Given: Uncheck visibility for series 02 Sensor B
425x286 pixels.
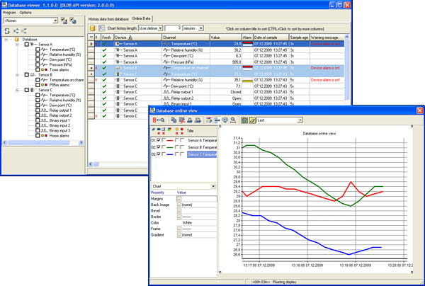Looking at the screenshot, I should click(x=159, y=147).
